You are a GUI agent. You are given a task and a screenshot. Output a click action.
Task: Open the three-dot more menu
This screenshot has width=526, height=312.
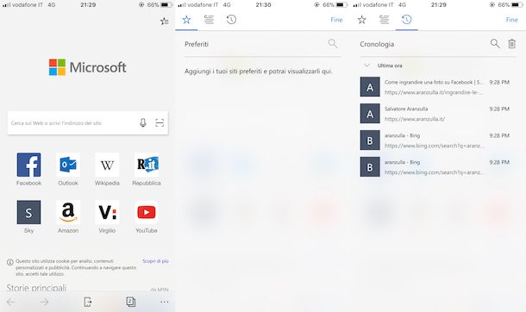165,302
